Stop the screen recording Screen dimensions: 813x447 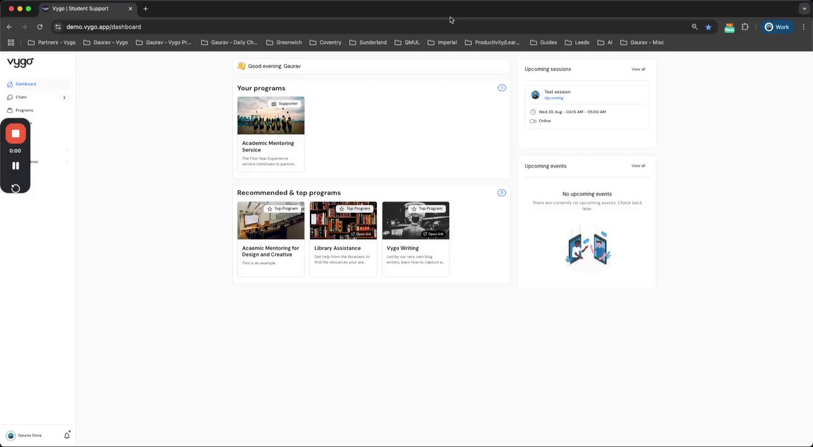click(16, 133)
